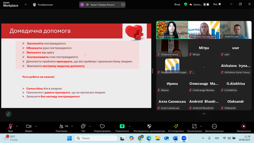The height and width of the screenshot is (143, 254).
Task: Click the green pencil annotation icon
Action: [x=8, y=114]
